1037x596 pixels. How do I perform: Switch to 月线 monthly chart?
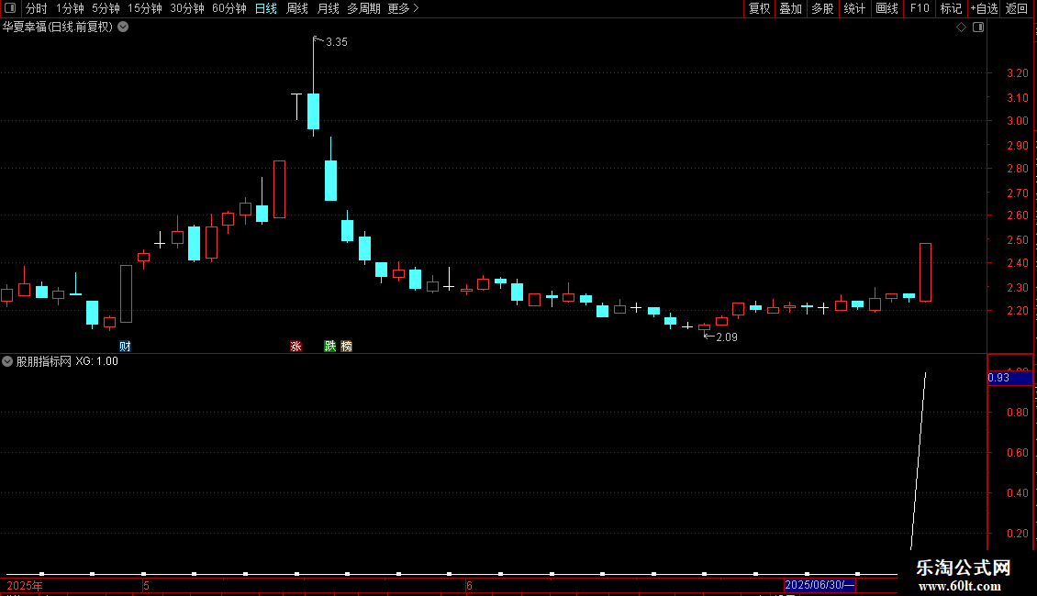pos(328,8)
